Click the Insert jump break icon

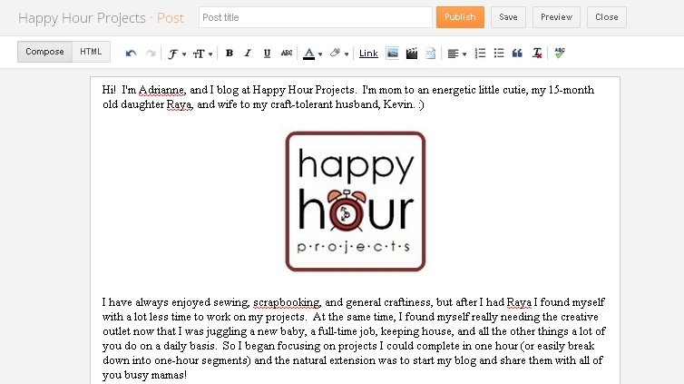(431, 54)
